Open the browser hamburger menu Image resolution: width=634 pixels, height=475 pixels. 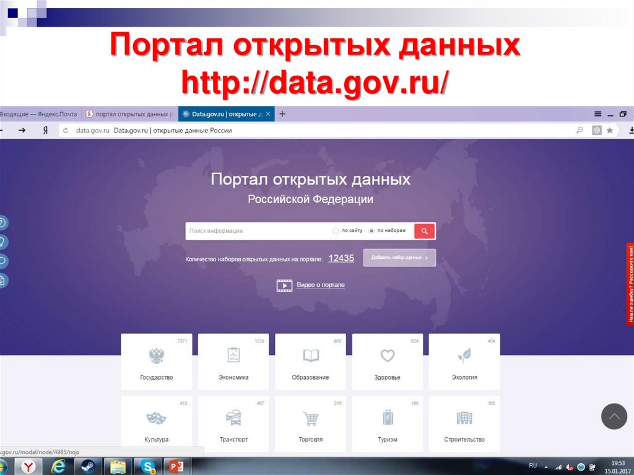click(x=597, y=114)
